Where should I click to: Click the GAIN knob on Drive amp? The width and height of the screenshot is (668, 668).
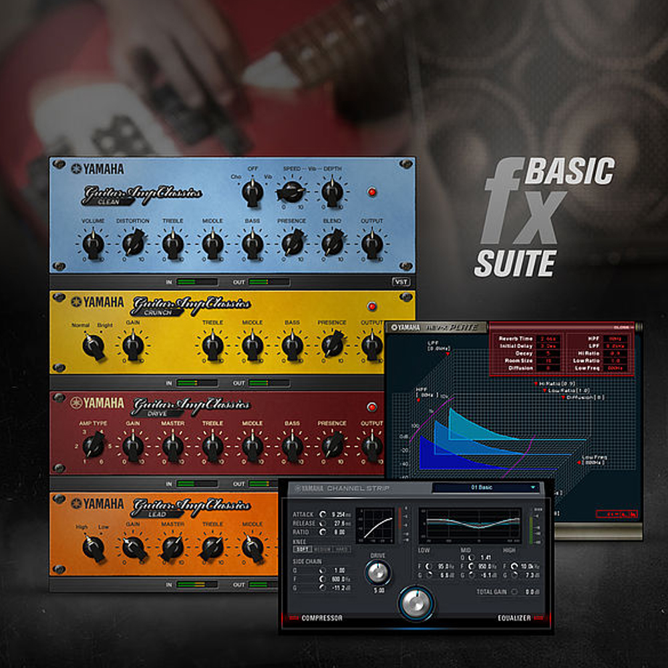coord(133,447)
